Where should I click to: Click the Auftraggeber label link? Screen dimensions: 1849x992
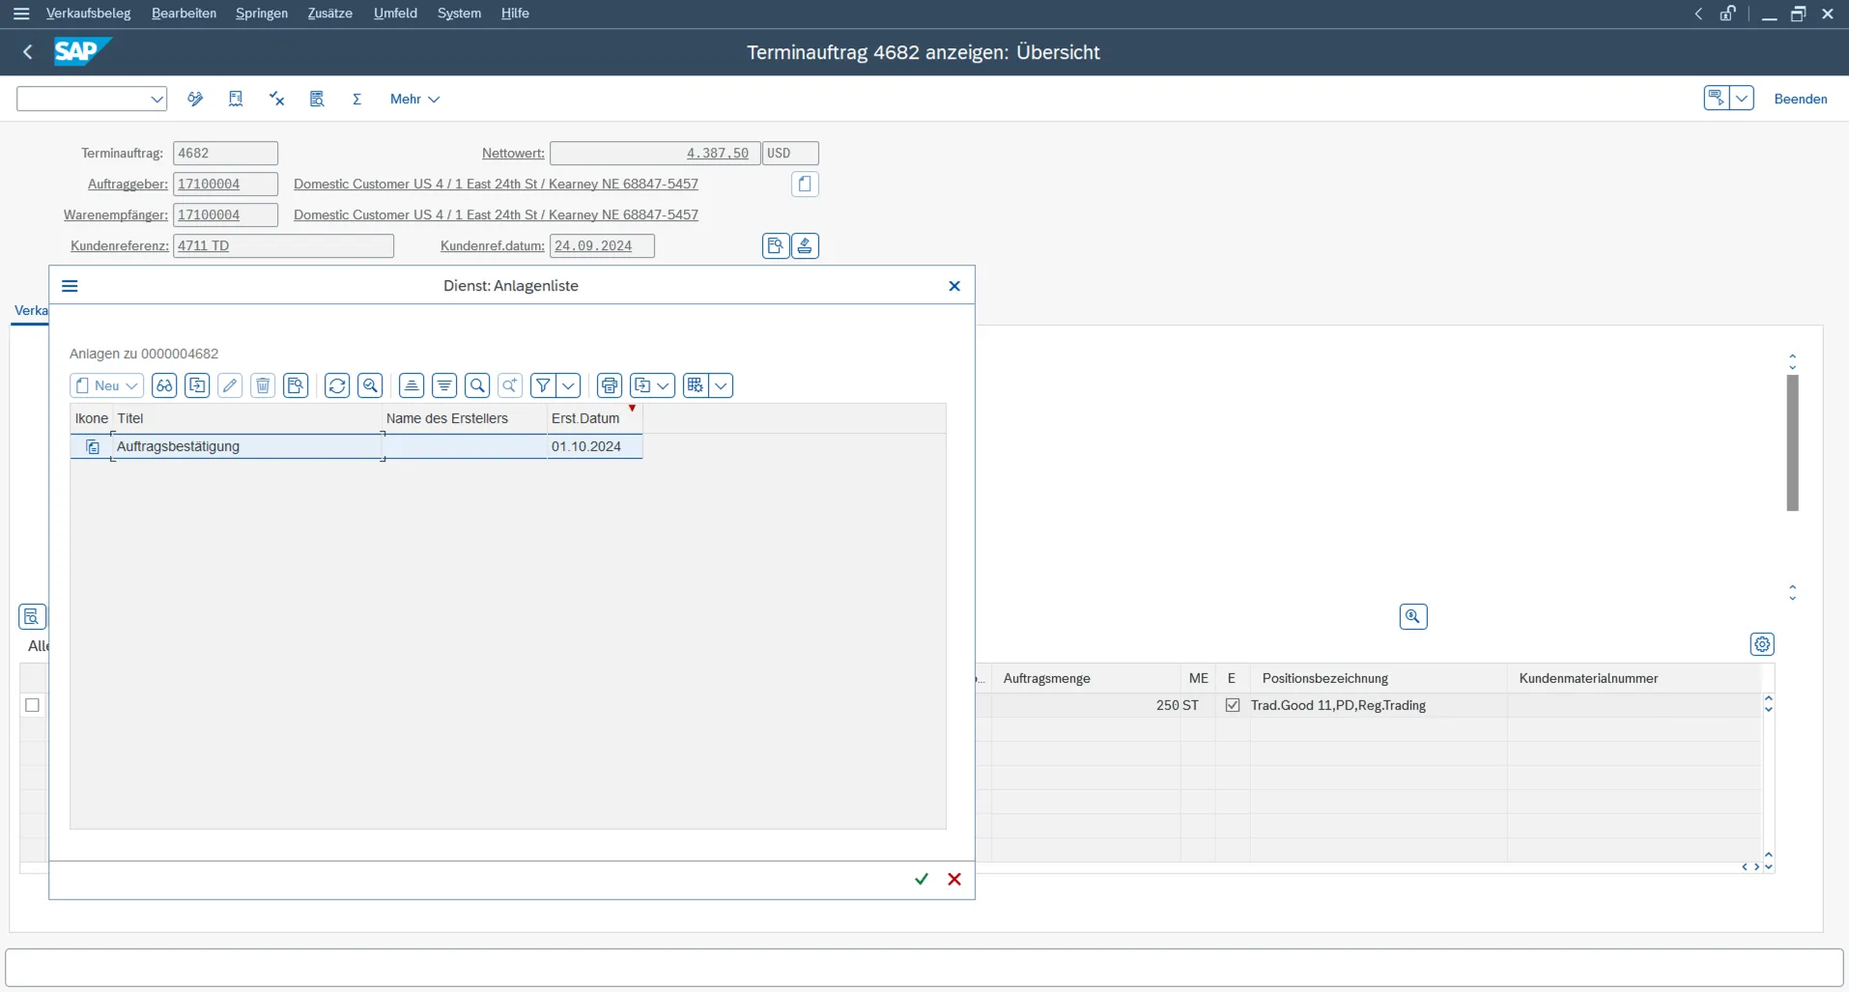(x=128, y=184)
